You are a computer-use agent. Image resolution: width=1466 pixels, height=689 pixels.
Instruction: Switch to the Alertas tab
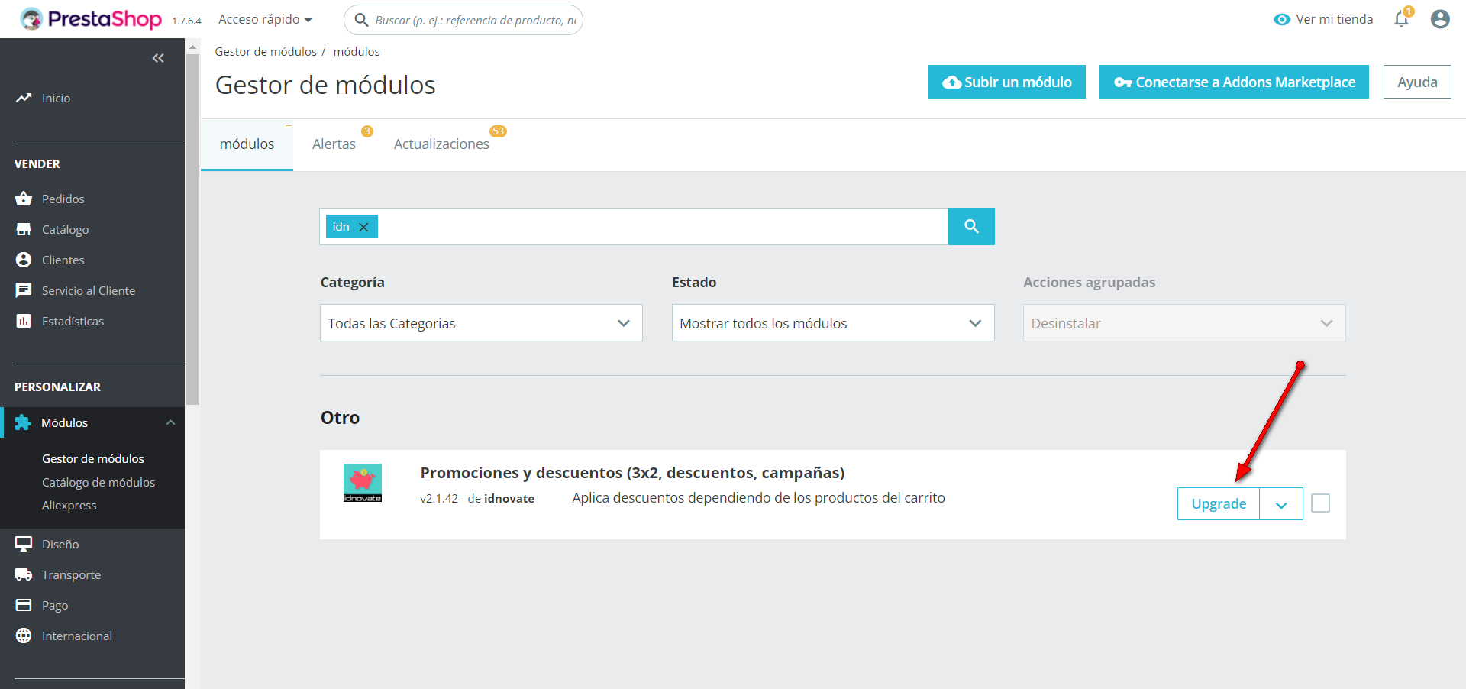tap(334, 144)
